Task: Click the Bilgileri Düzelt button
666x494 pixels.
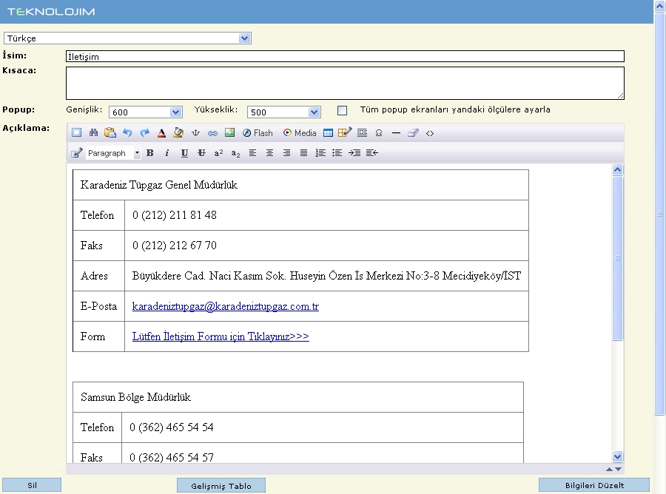Action: (x=594, y=485)
